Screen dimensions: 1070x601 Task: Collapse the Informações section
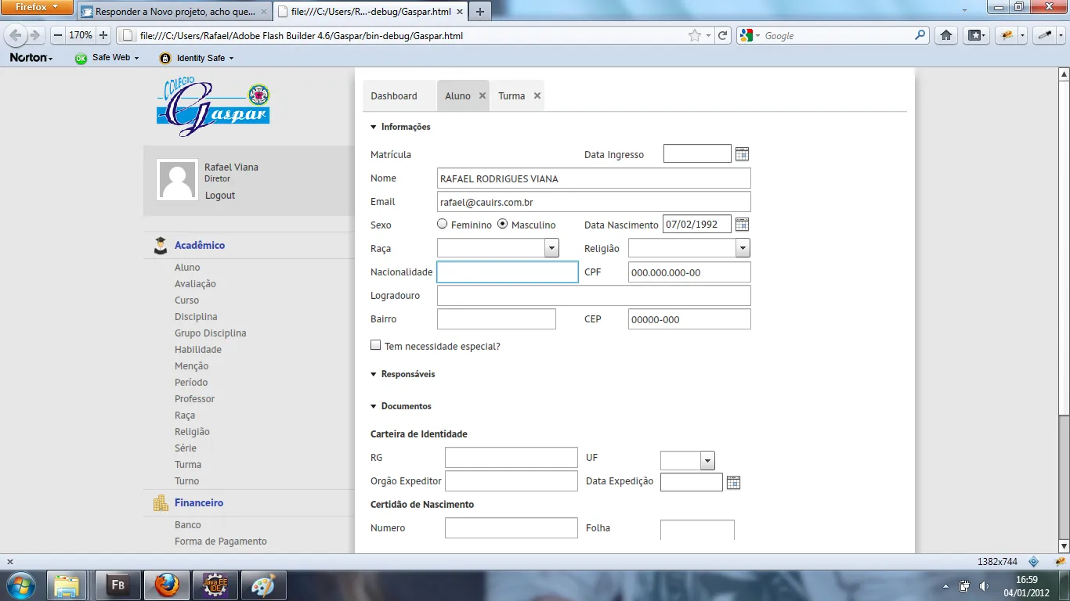tap(374, 127)
